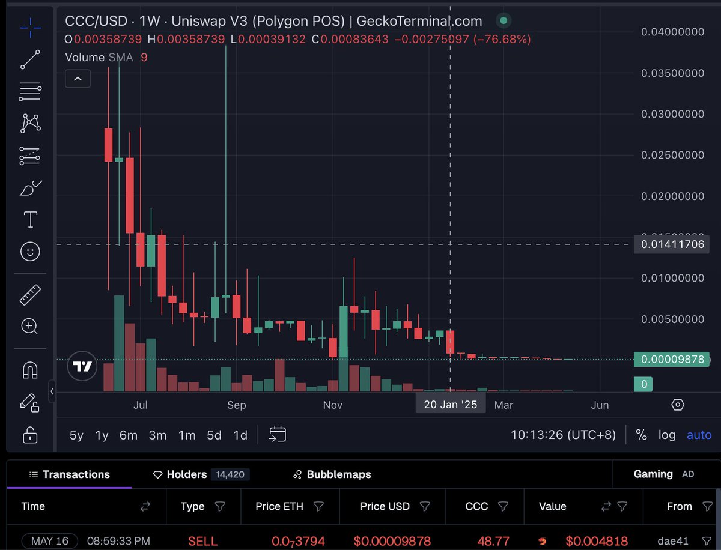Open timezone menu at 10:13:26 (UTC+8)

(x=563, y=435)
